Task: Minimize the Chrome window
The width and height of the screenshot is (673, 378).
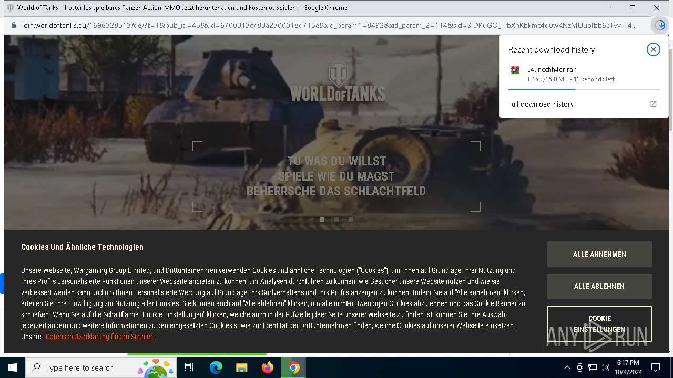Action: 608,8
